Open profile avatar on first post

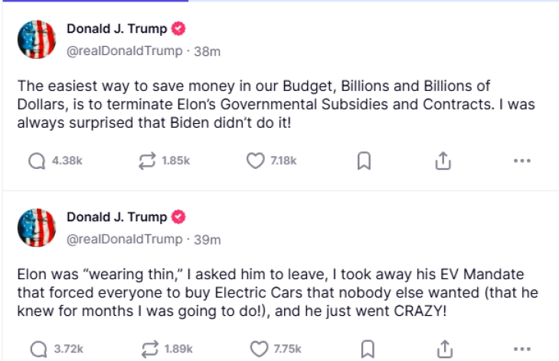[36, 40]
